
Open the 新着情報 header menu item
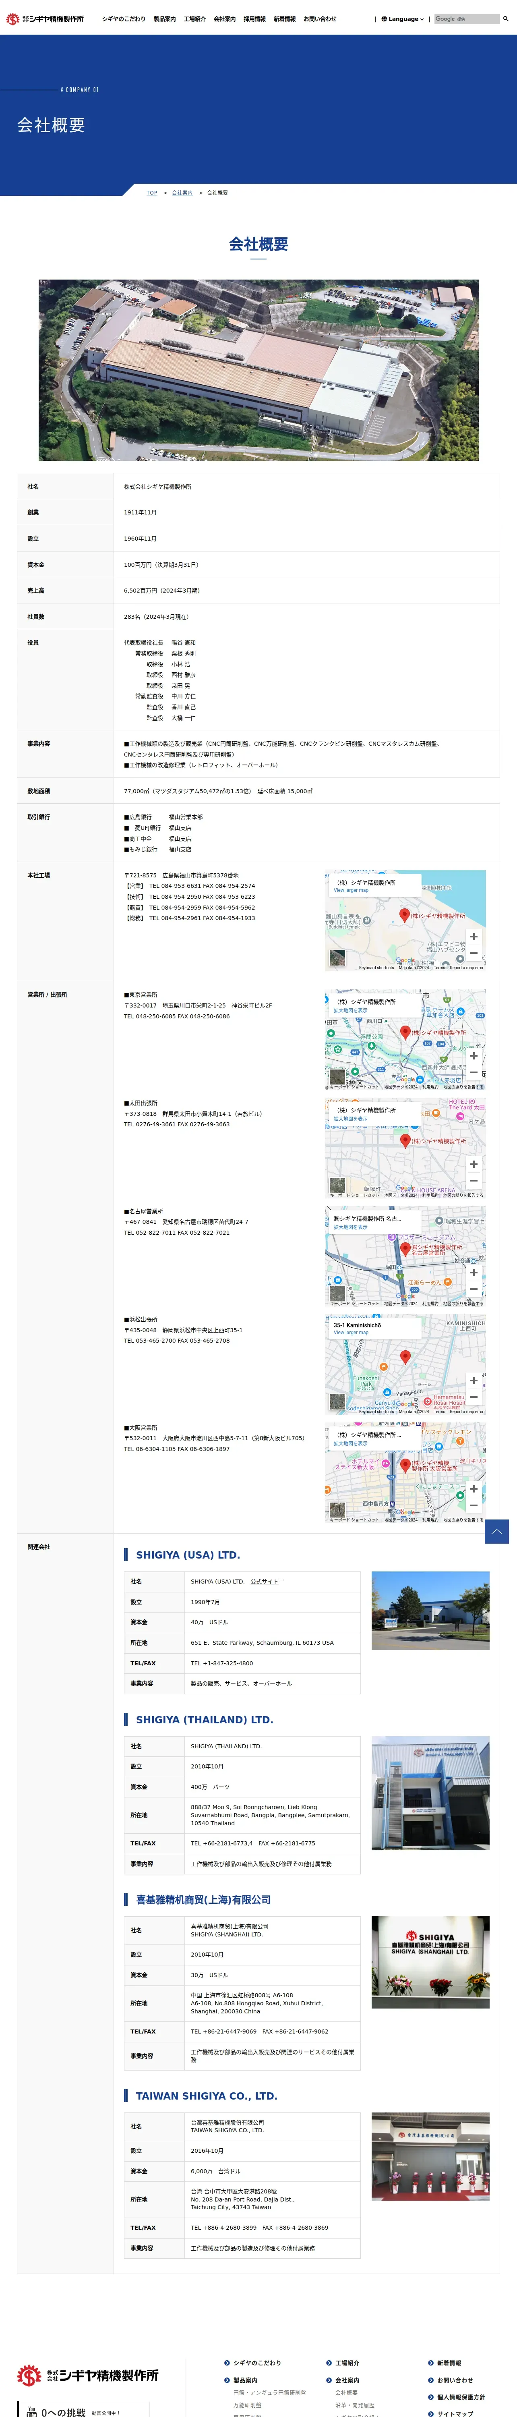pyautogui.click(x=284, y=19)
